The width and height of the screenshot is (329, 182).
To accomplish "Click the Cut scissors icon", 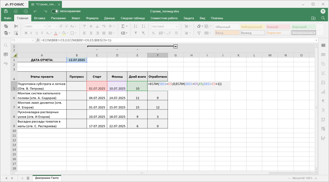I will (x=16, y=26).
